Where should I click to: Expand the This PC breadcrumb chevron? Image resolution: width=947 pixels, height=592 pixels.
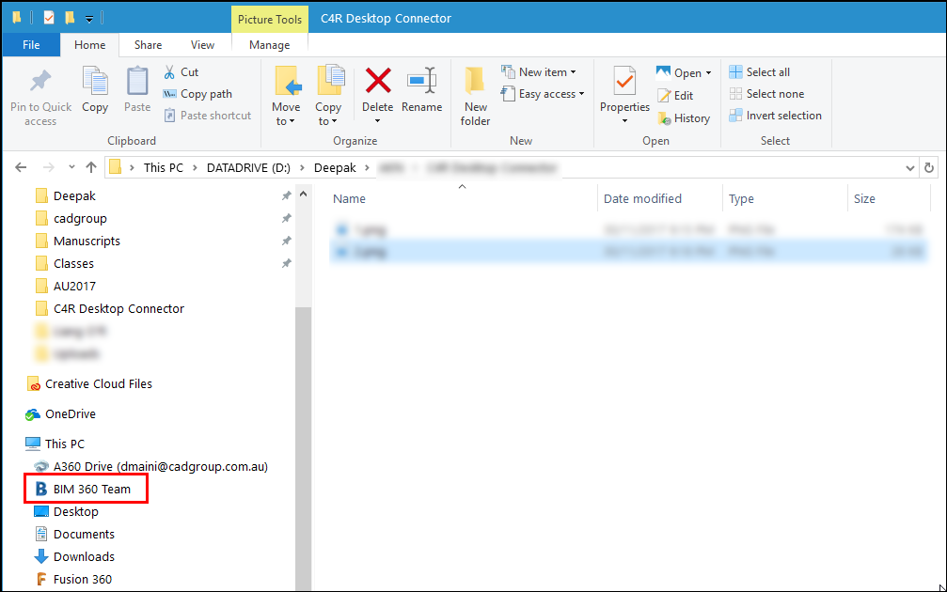click(x=195, y=168)
